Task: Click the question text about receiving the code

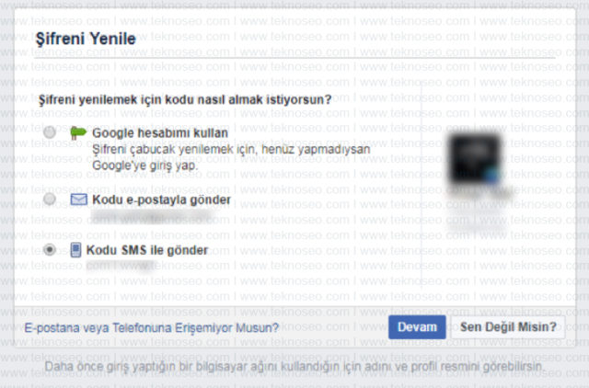Action: [185, 100]
